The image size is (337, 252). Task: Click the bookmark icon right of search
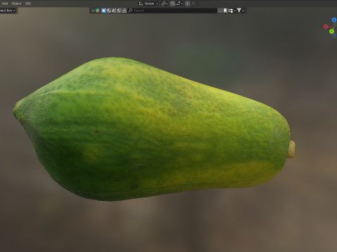coord(225,10)
